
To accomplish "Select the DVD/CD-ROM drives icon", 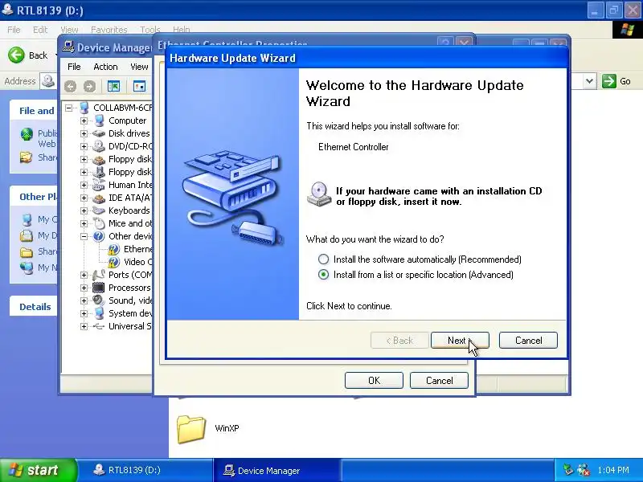I will click(x=99, y=146).
